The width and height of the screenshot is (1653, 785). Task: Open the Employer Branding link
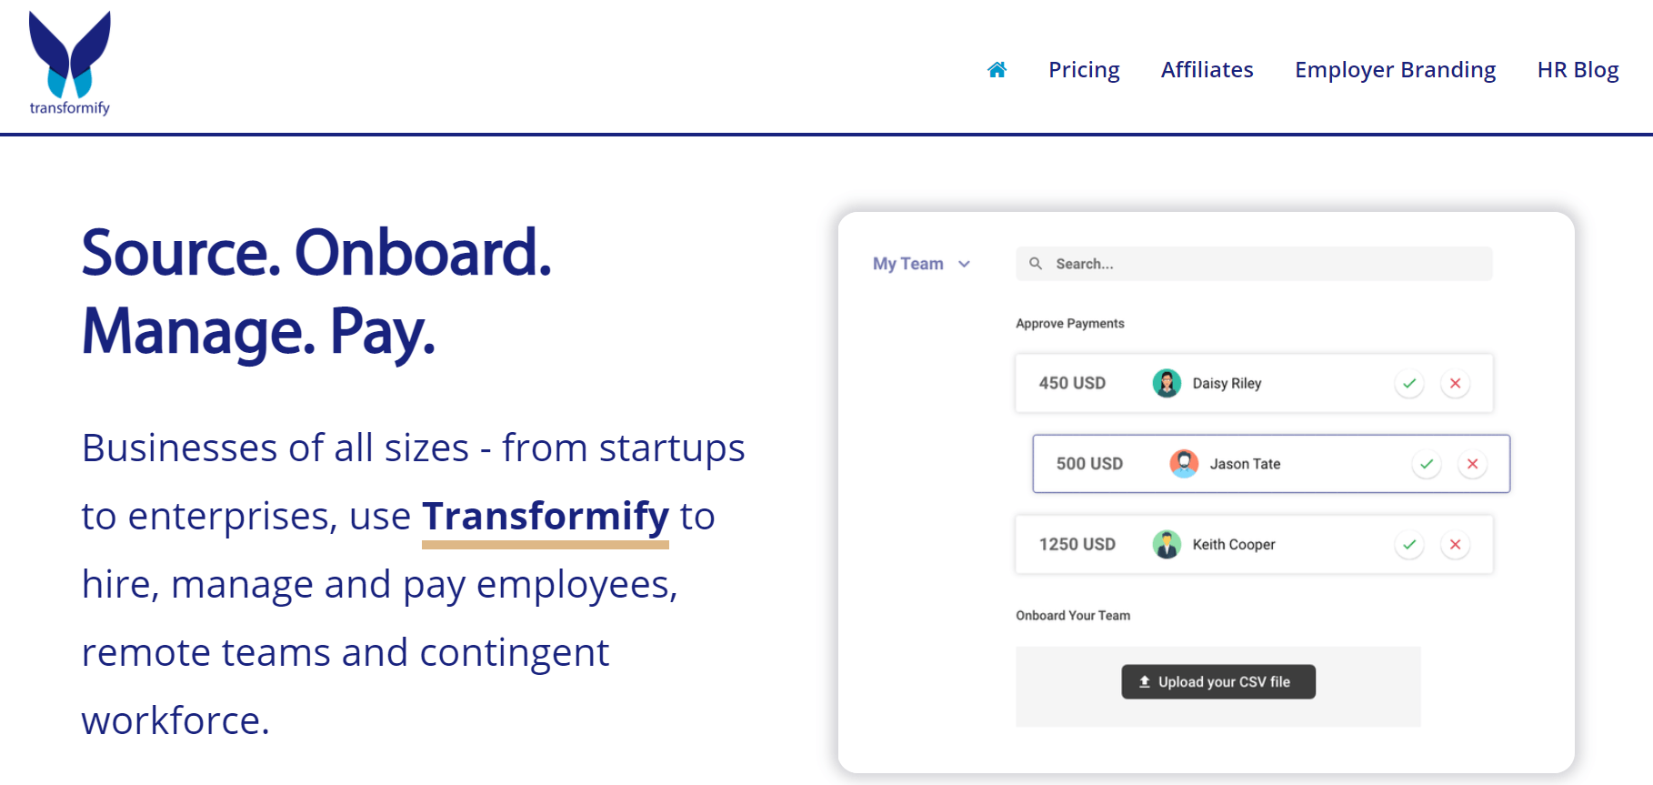pos(1395,70)
